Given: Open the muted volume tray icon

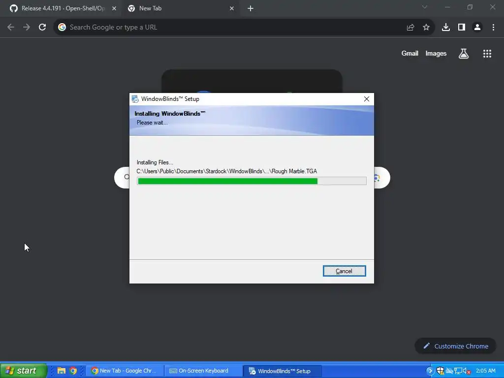Looking at the screenshot, I should click(x=467, y=371).
